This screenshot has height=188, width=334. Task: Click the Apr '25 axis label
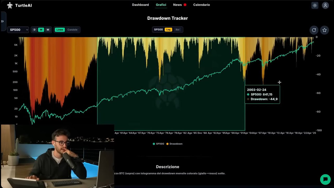[312, 133]
